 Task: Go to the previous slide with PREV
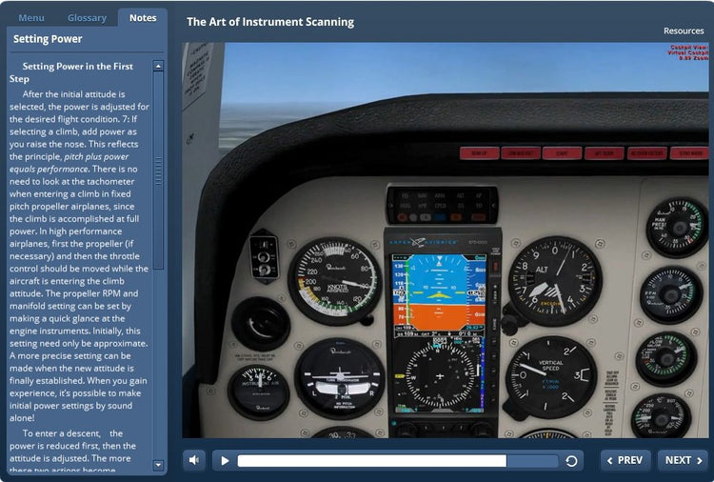click(625, 460)
